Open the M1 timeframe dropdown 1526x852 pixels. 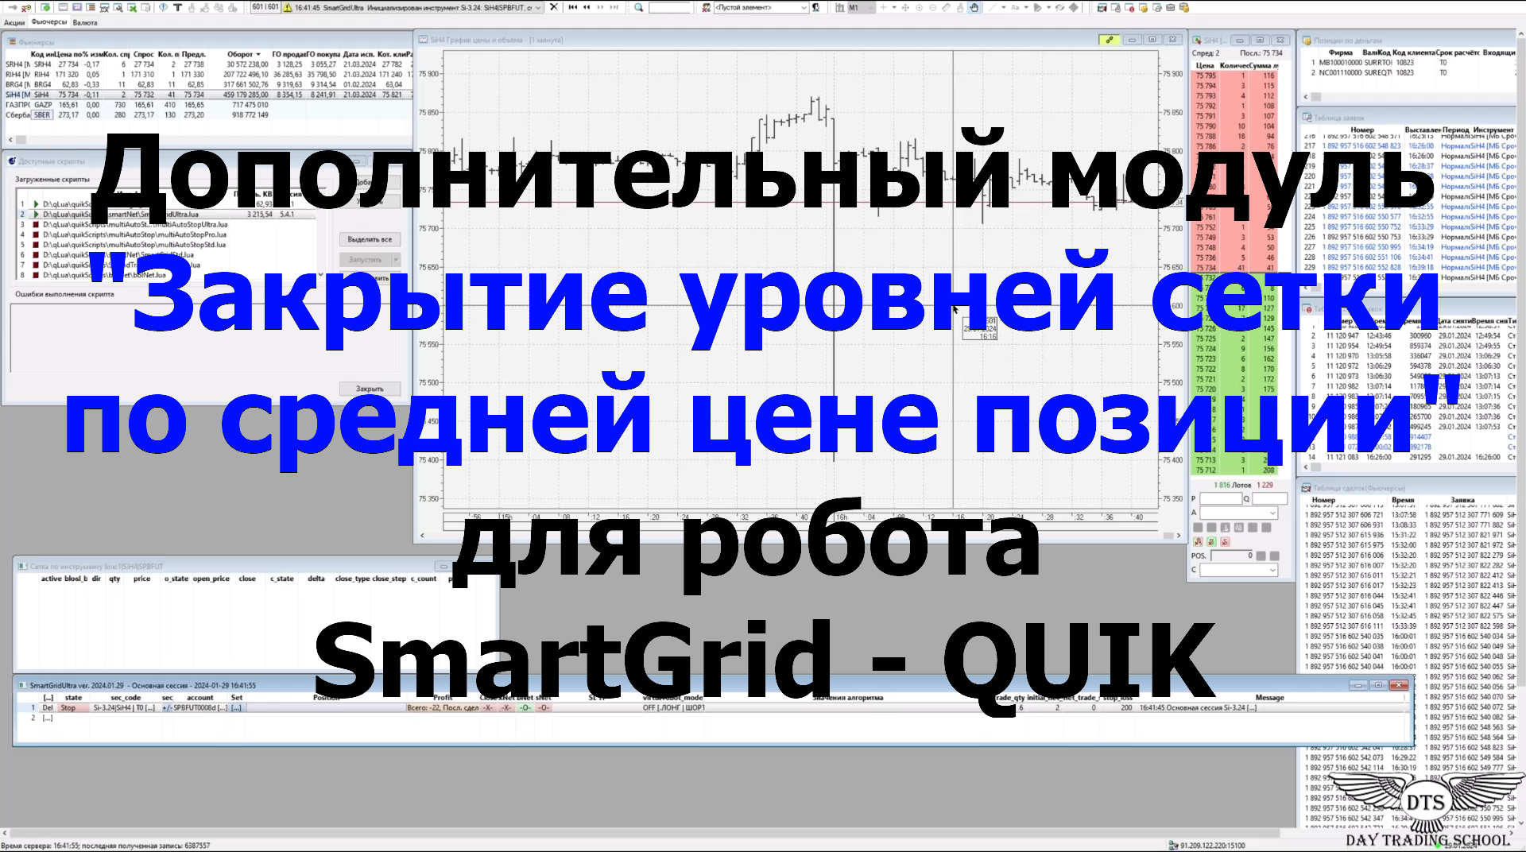(870, 7)
